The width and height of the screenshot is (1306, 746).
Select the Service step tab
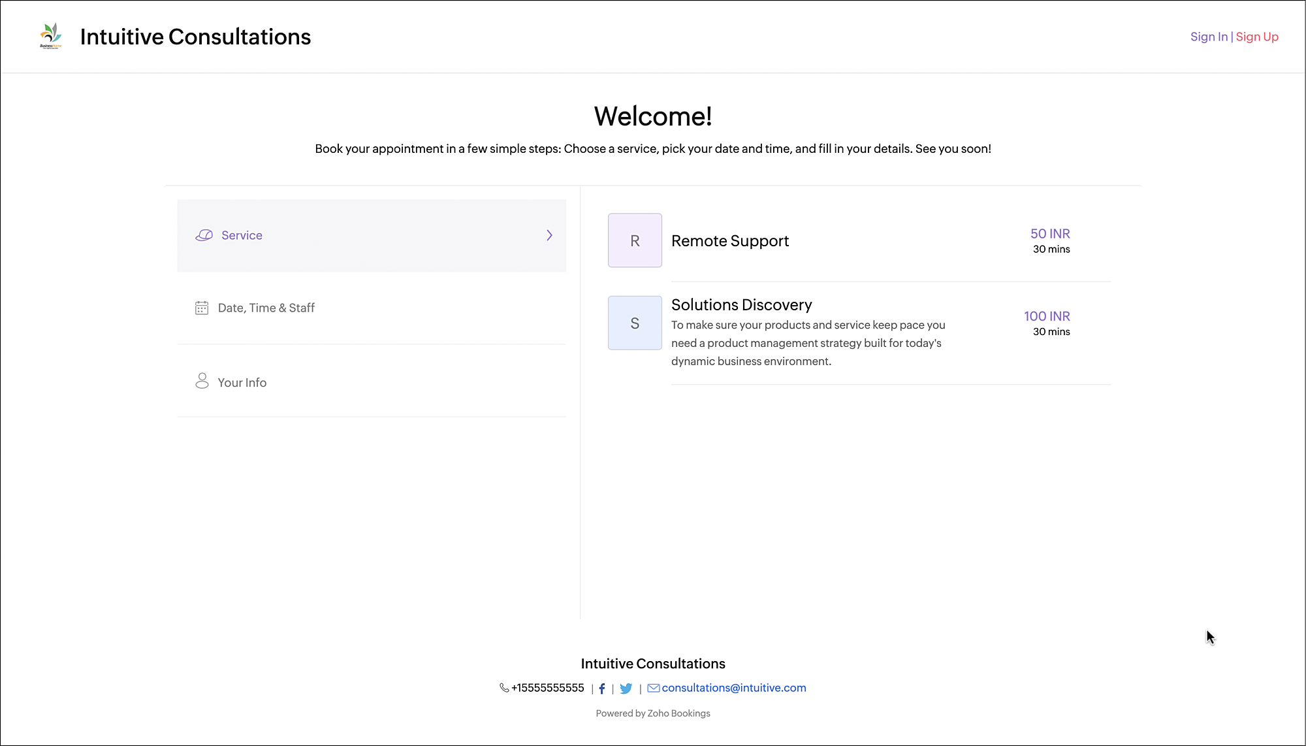[x=242, y=235]
